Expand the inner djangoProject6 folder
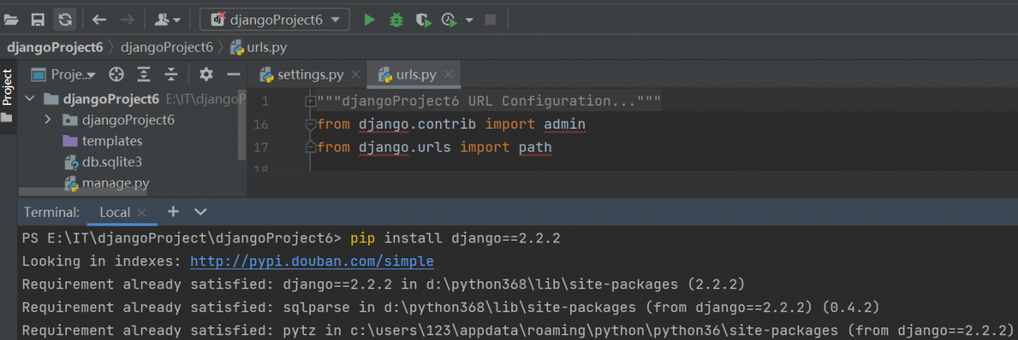 point(48,120)
